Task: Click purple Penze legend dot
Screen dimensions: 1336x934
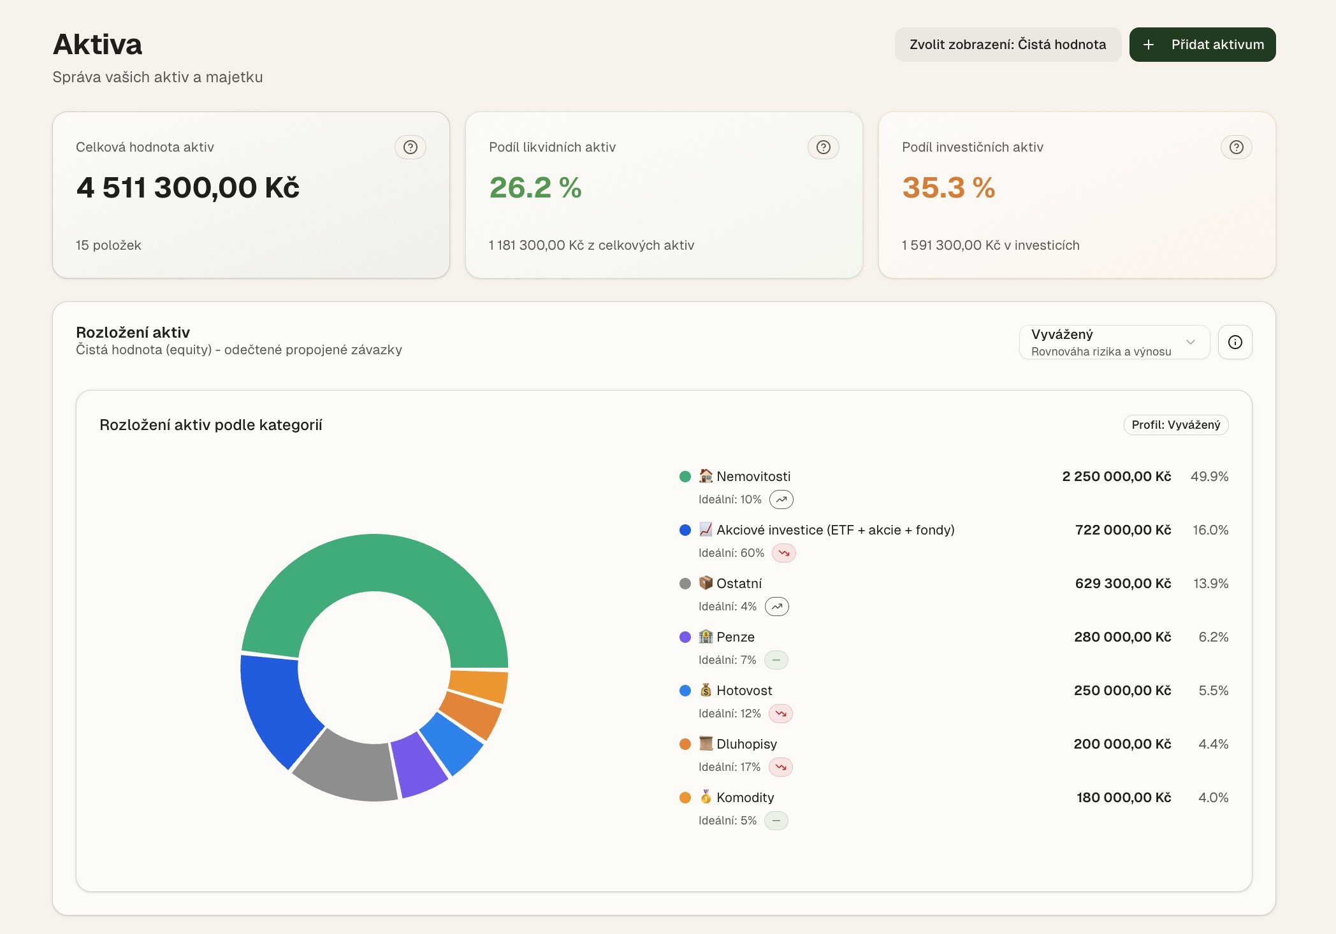Action: [x=685, y=637]
